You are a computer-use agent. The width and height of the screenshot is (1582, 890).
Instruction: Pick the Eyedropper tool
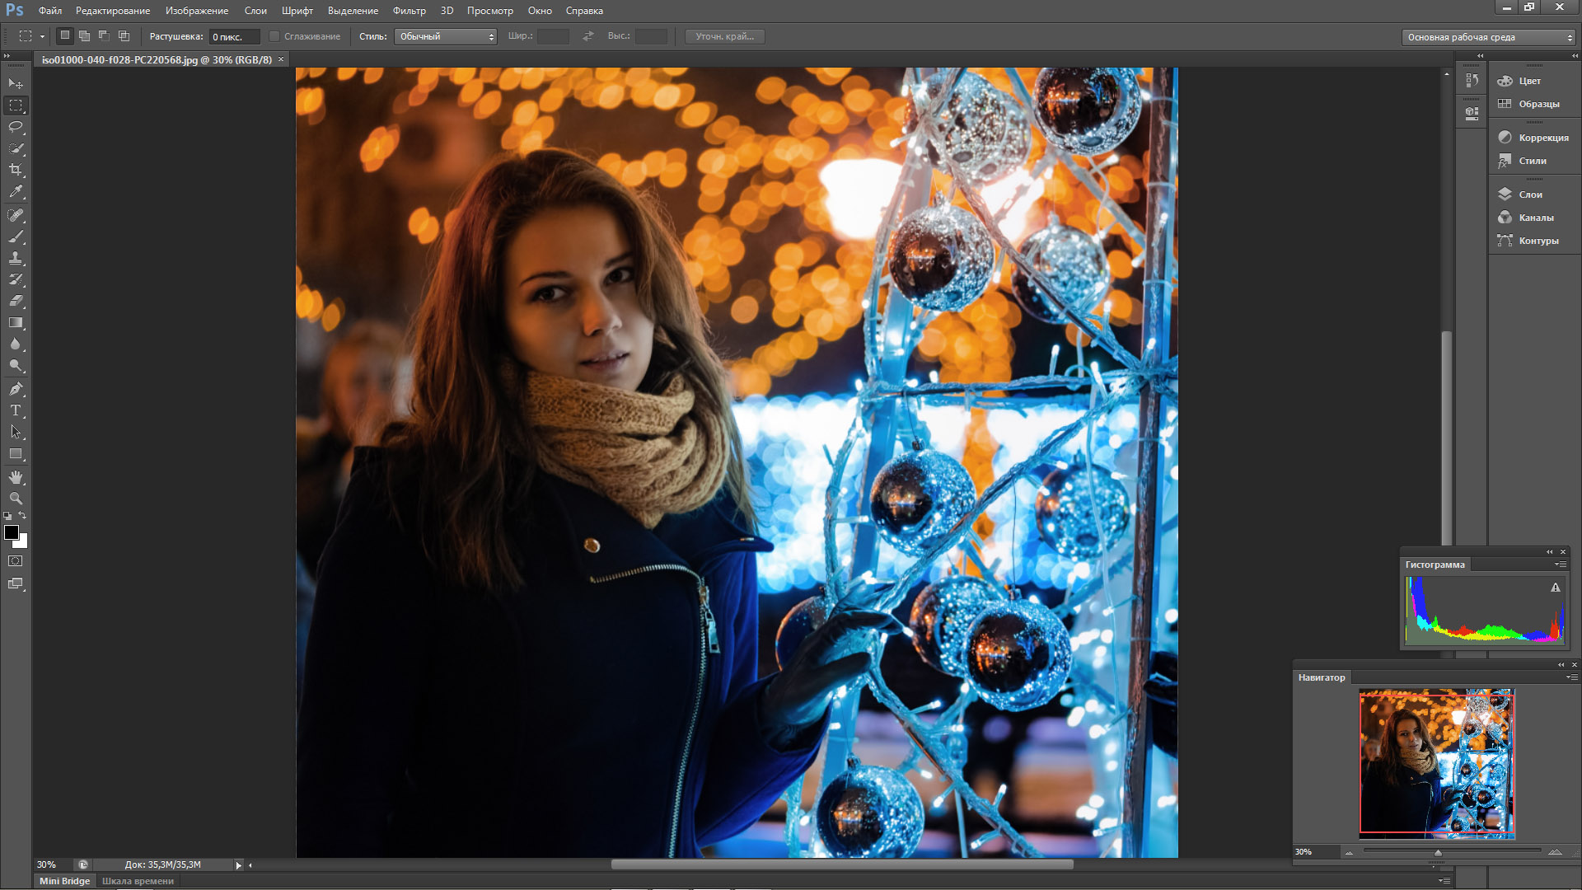click(16, 191)
